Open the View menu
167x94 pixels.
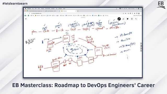click(x=39, y=9)
